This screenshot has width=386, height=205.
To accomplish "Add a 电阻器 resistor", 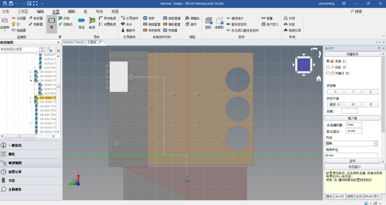I will [x=19, y=30].
